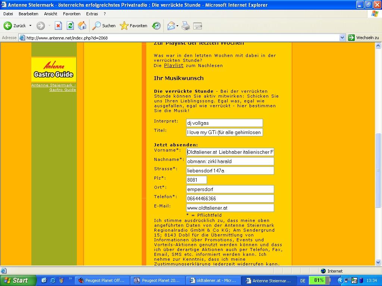Click the status bar page icon

point(3,271)
